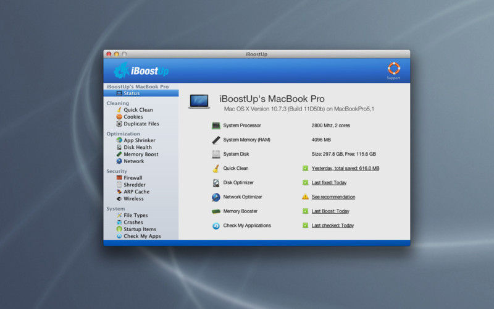Select Disk Health under Optimization

137,147
